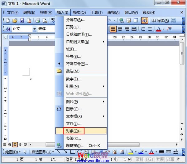Click the Insert Clip Art icon
This screenshot has width=187, height=164.
(x=115, y=152)
